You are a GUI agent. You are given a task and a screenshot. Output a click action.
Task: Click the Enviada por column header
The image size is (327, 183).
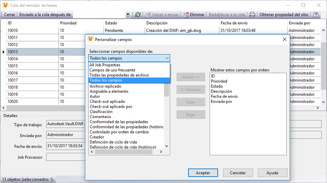[304, 23]
